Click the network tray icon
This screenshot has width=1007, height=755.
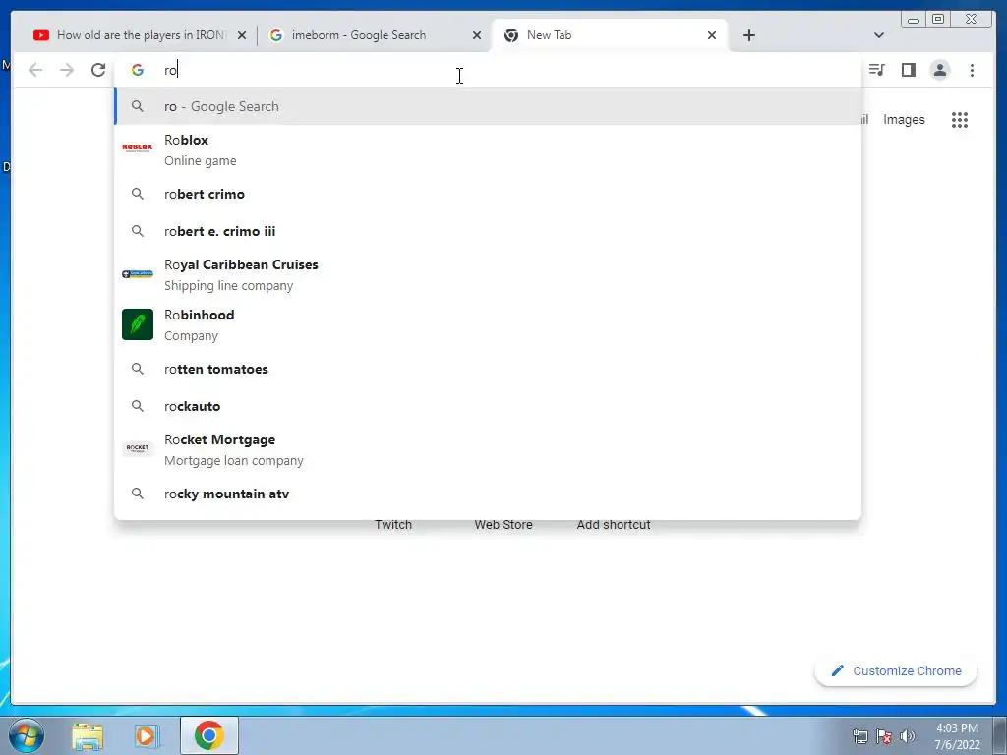tap(859, 736)
